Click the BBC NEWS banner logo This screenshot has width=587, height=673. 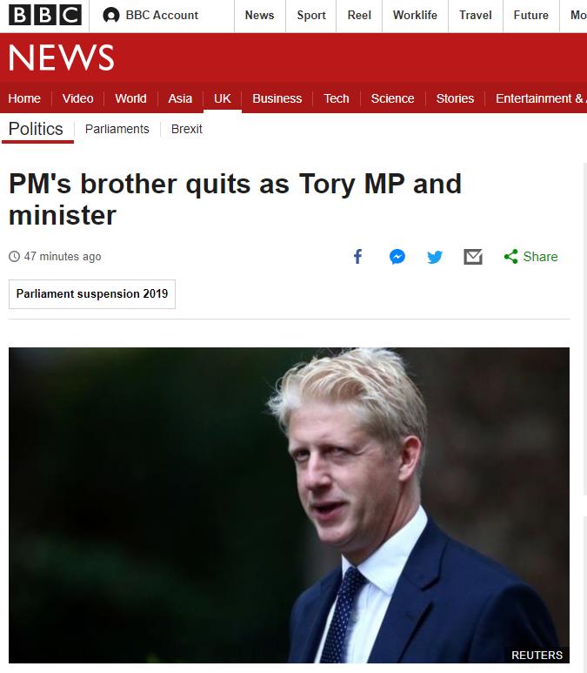pos(62,57)
